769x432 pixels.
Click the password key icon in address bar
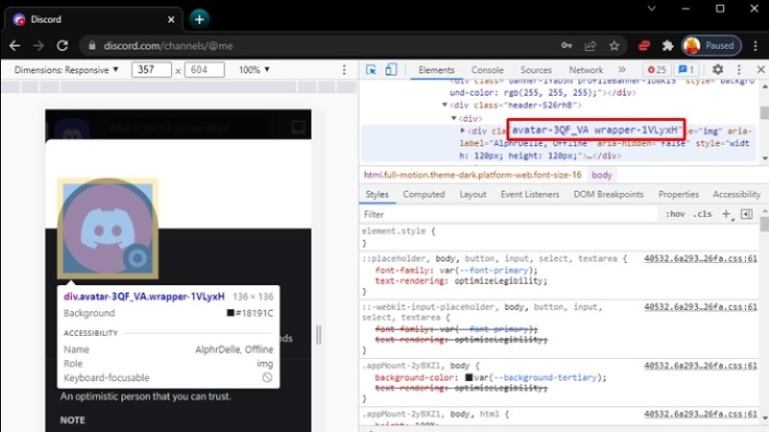coord(566,45)
